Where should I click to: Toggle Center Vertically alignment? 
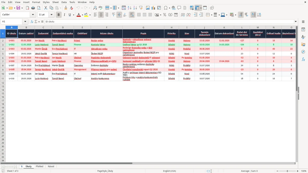point(119,15)
